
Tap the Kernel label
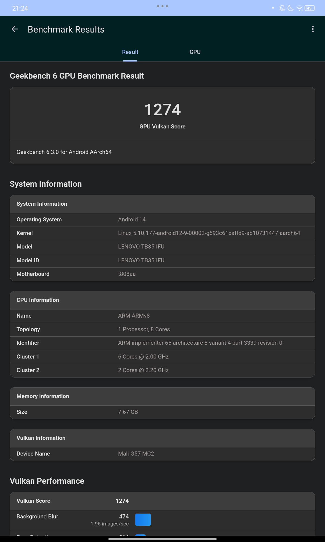tap(25, 233)
